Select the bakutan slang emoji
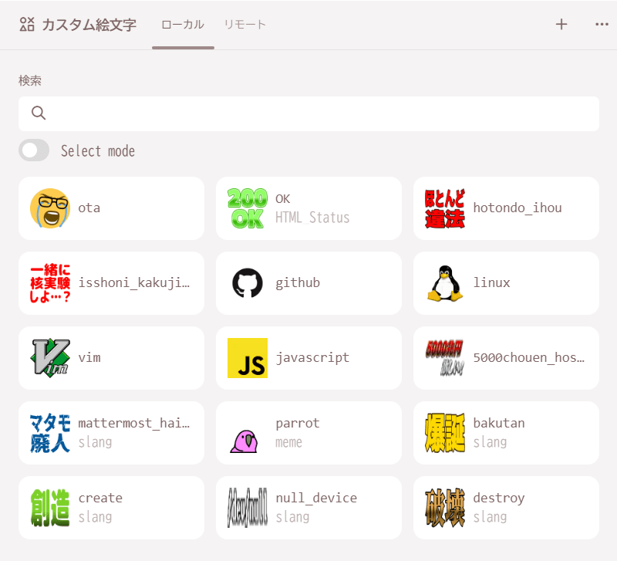The image size is (617, 561). pyautogui.click(x=506, y=433)
